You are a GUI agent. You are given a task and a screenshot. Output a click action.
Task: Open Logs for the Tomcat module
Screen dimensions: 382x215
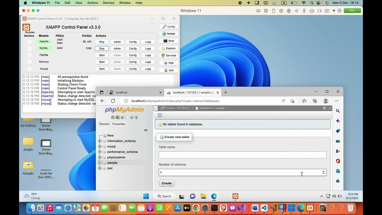pyautogui.click(x=148, y=69)
